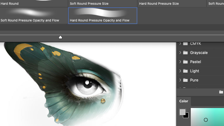
Task: Select the Hard Round brush preset
Action: pyautogui.click(x=34, y=3)
